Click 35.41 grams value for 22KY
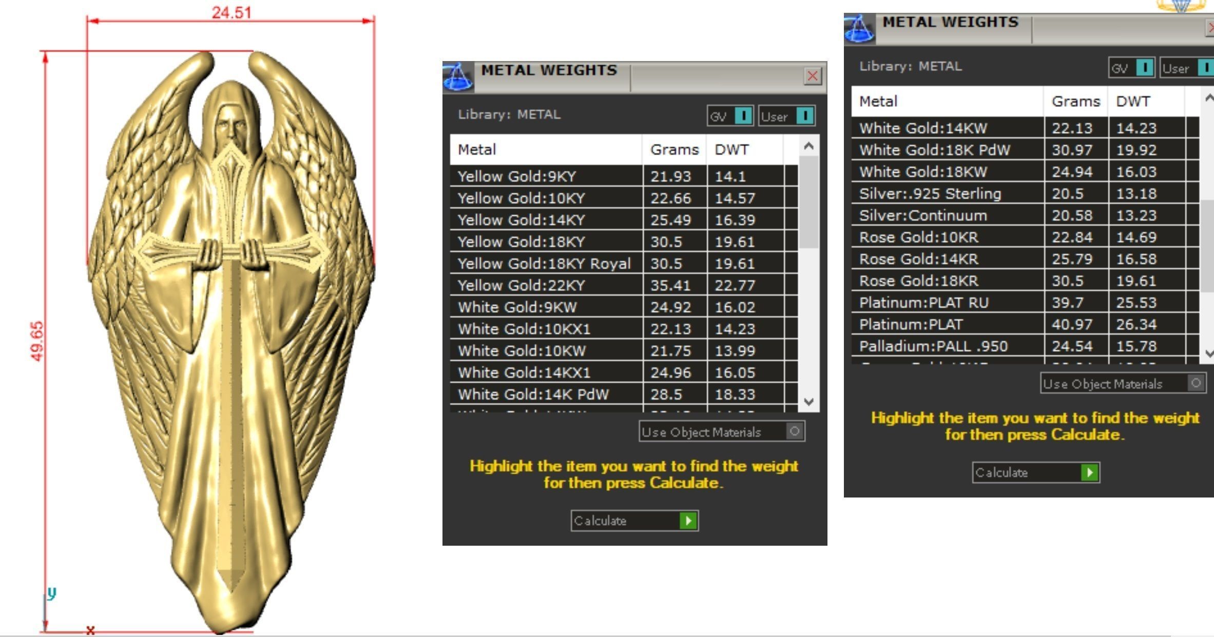This screenshot has height=637, width=1214. pos(670,285)
